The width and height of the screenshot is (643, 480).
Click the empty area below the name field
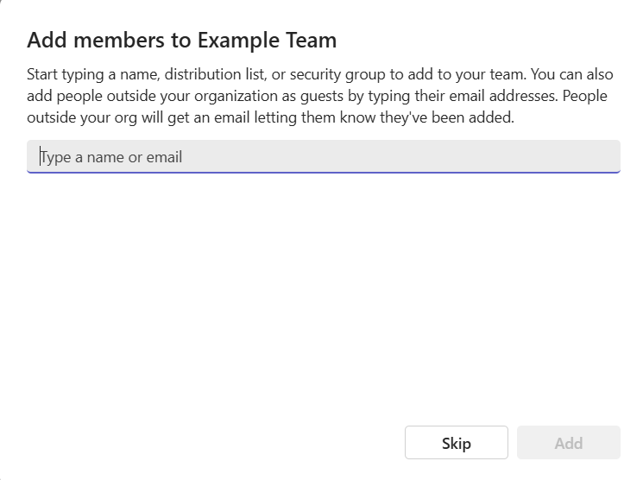click(x=323, y=294)
